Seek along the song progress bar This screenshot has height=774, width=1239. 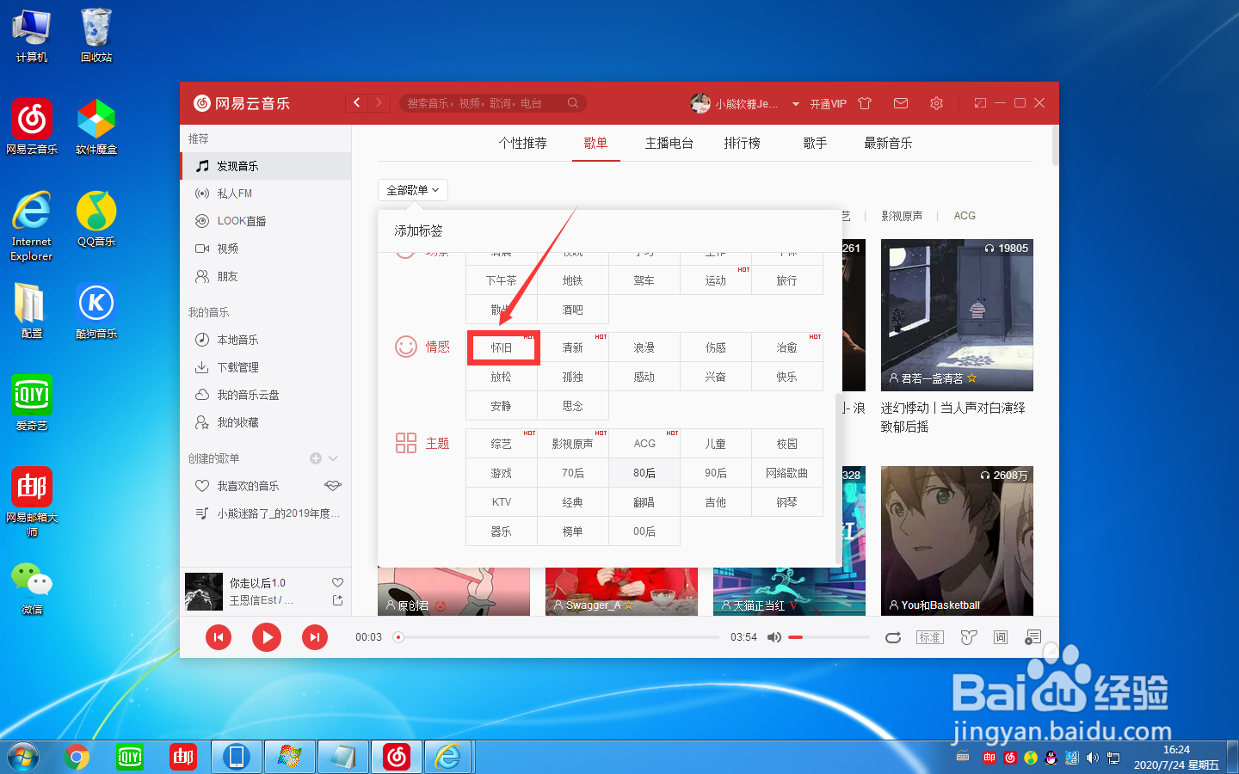(x=559, y=637)
